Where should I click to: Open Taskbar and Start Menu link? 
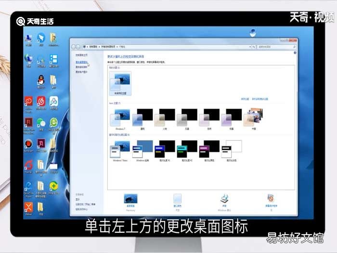[85, 204]
